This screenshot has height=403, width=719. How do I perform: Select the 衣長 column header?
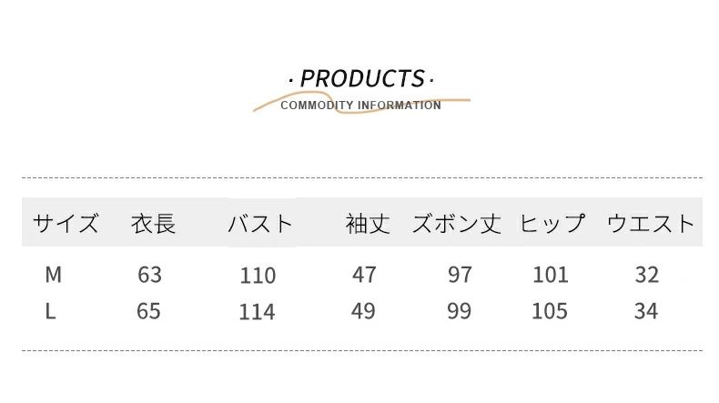click(153, 224)
